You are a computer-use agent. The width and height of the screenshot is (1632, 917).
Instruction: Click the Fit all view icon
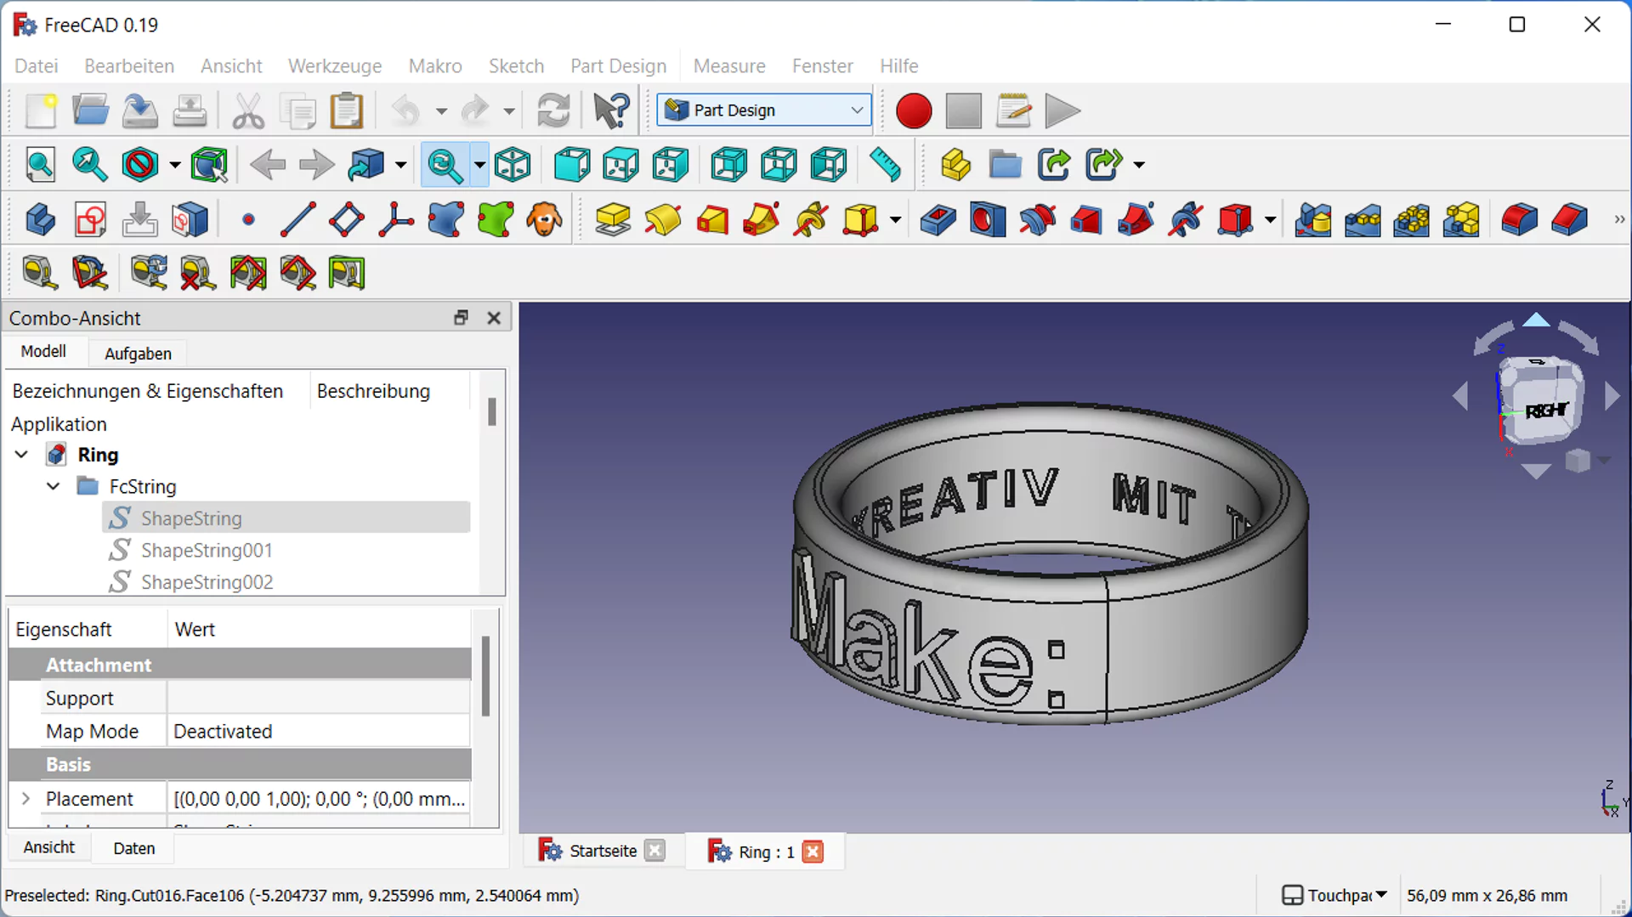coord(40,165)
